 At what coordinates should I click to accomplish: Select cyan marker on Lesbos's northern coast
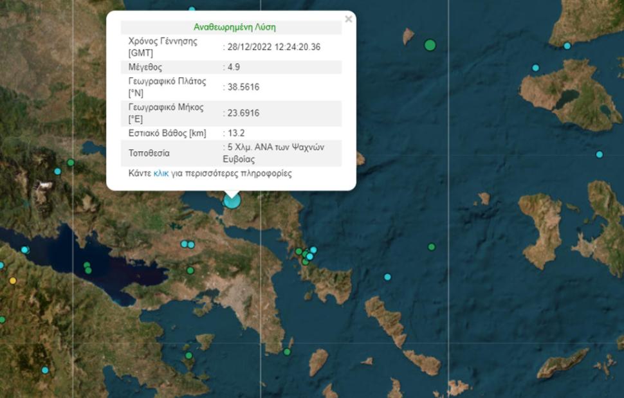point(567,46)
